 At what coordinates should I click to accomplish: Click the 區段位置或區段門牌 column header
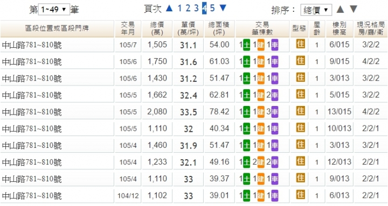57,29
